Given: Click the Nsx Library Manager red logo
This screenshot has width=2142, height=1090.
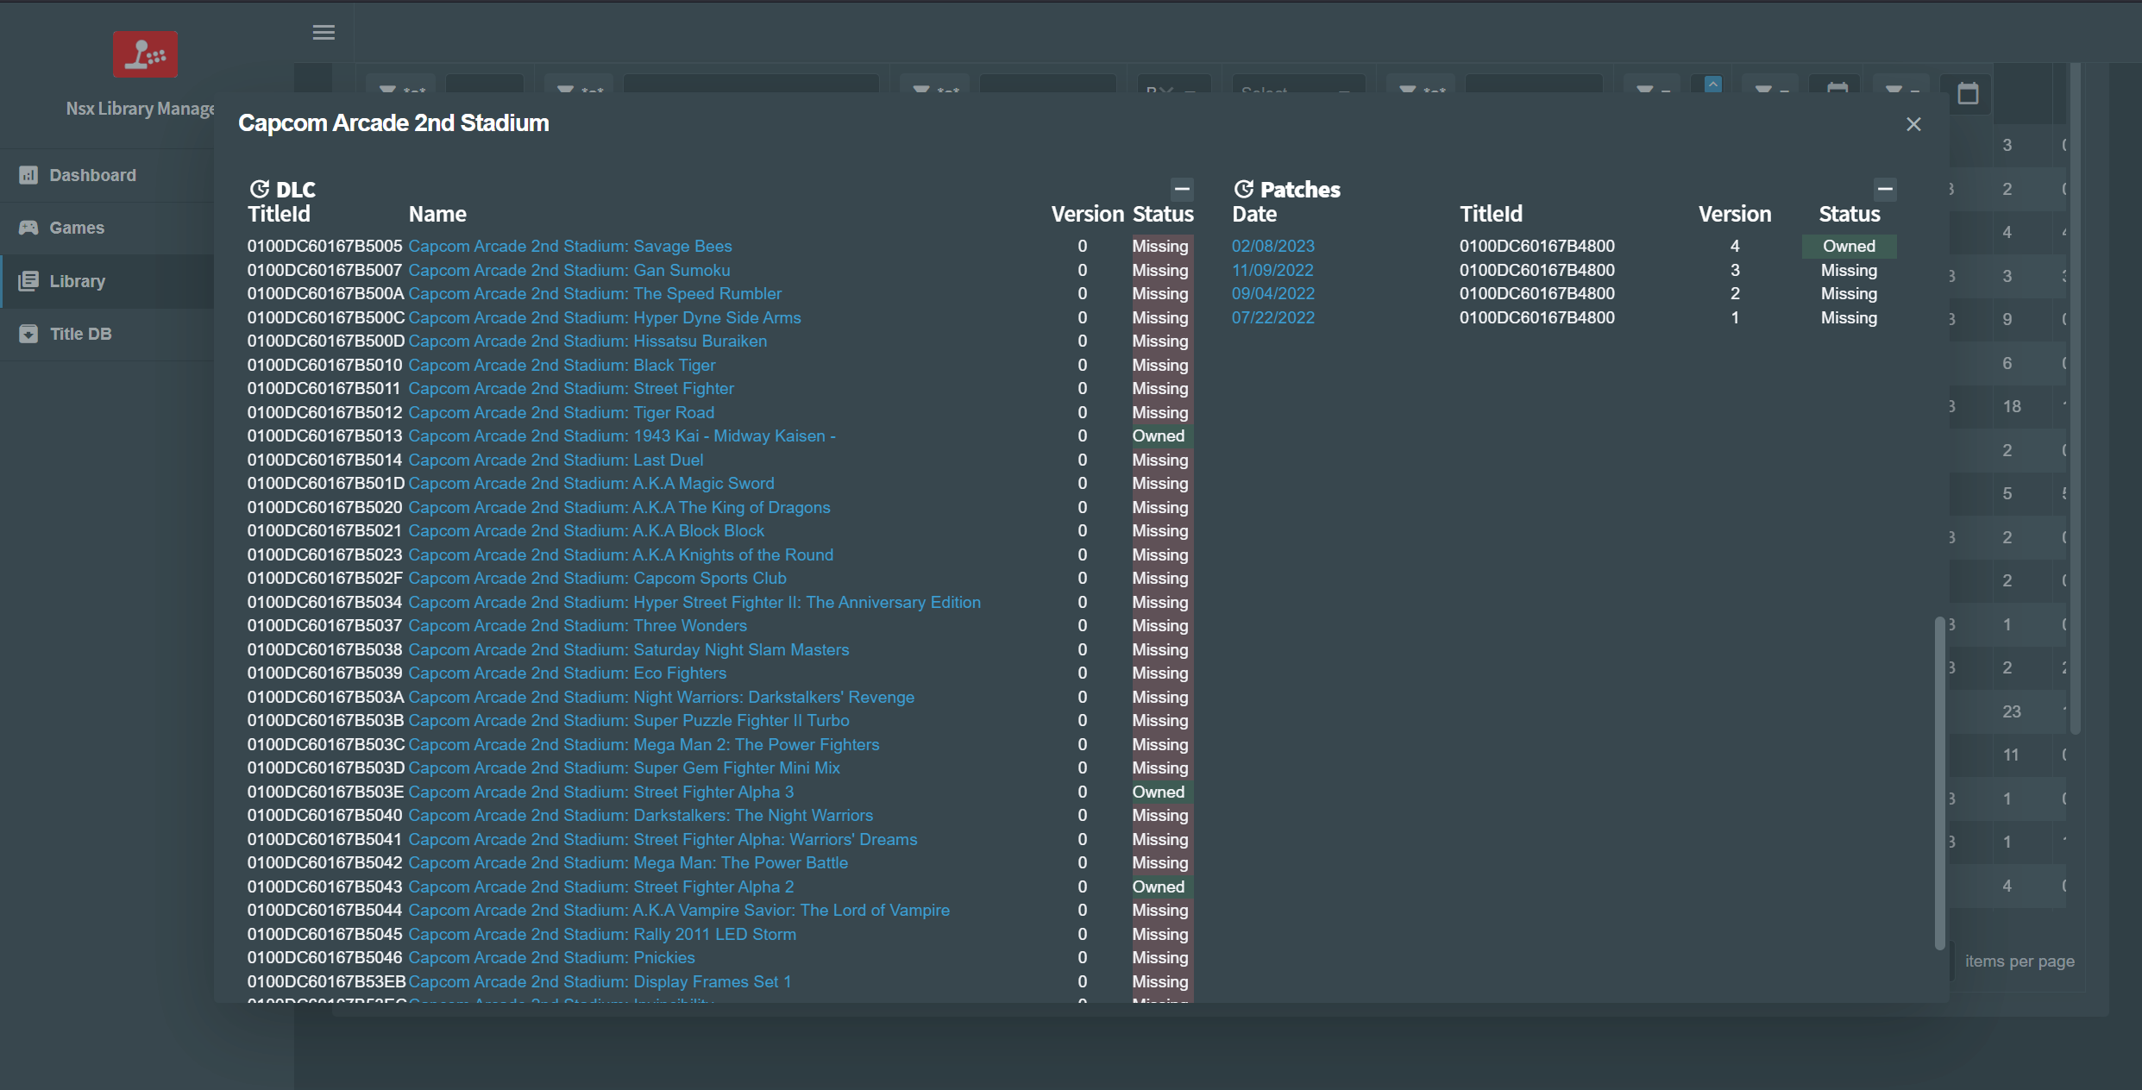Looking at the screenshot, I should click(145, 54).
